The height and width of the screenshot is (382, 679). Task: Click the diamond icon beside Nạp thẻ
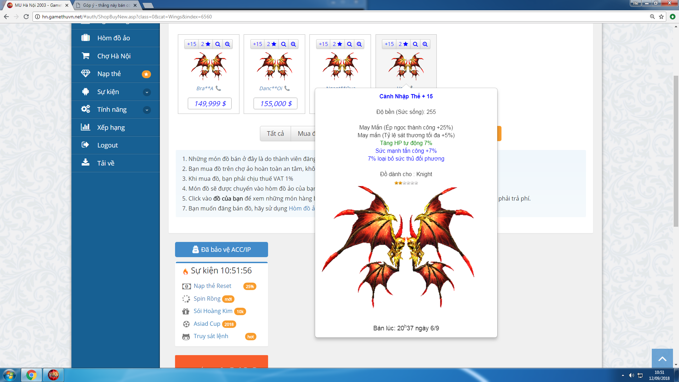pyautogui.click(x=85, y=73)
